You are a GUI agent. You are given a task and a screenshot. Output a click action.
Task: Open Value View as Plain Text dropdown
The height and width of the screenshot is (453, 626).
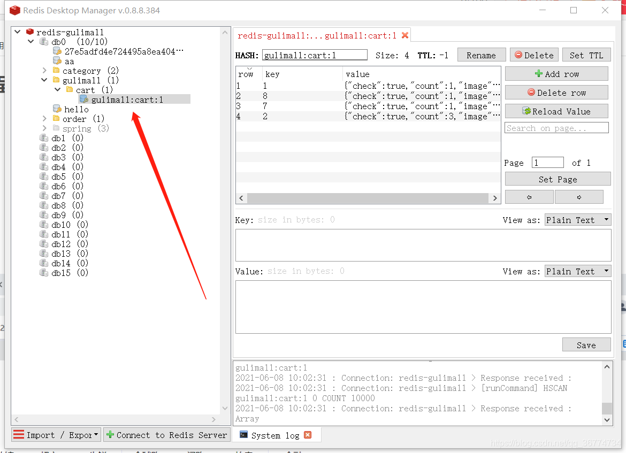(x=578, y=271)
